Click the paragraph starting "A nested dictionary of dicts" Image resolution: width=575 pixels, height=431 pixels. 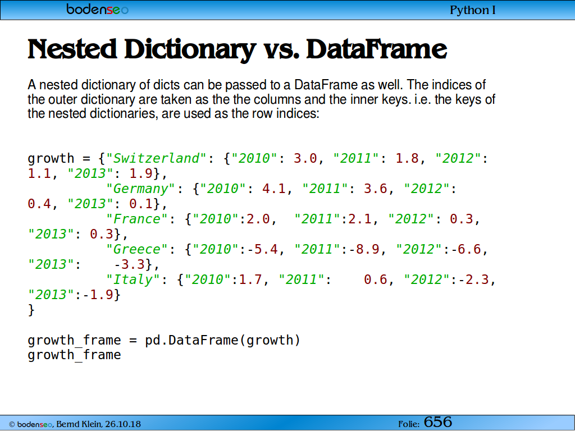tap(262, 99)
